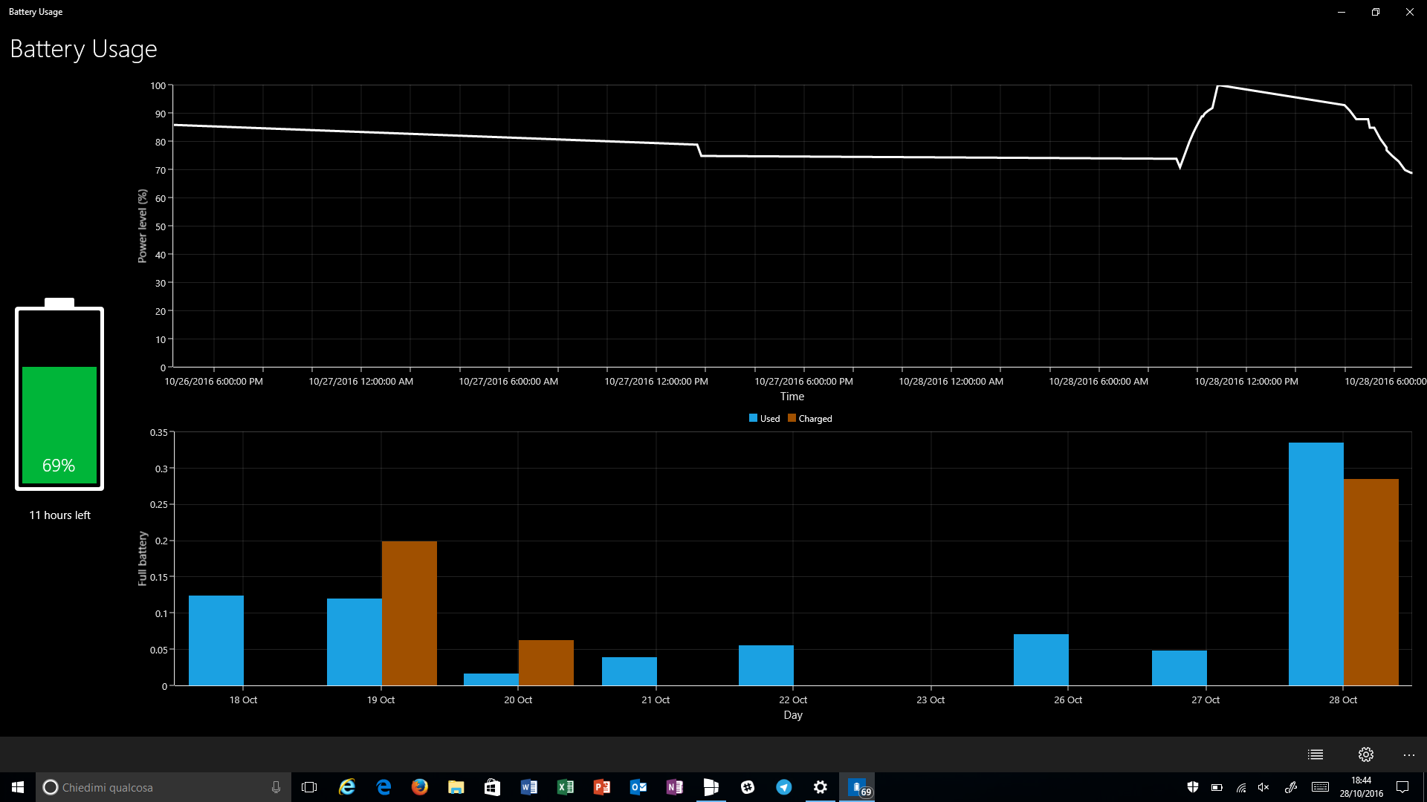Open the settings gear in the app bar
This screenshot has width=1427, height=802.
[1365, 754]
